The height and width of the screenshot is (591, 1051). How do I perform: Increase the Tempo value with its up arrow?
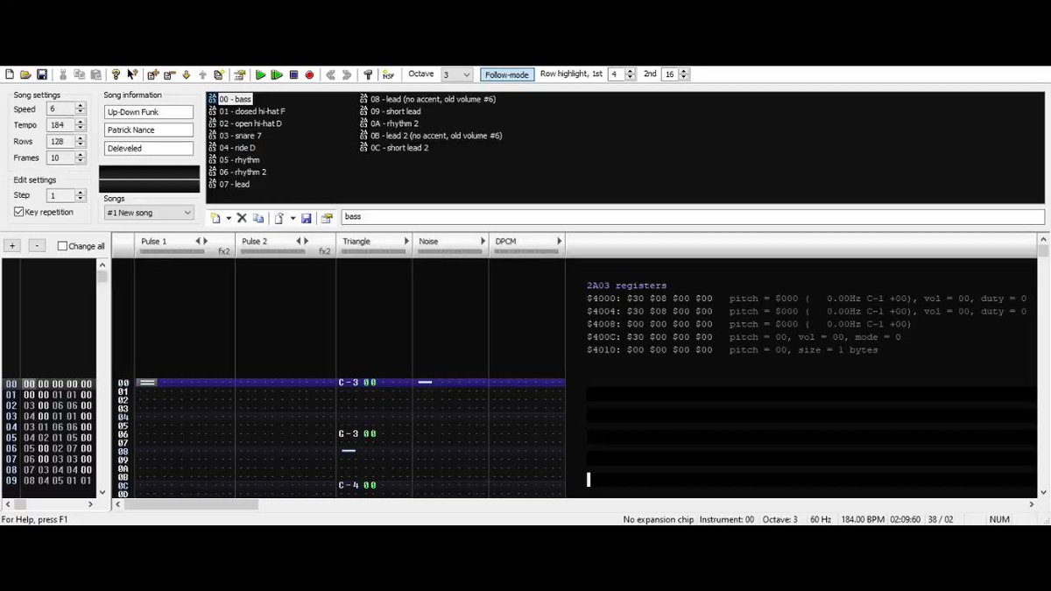pyautogui.click(x=81, y=122)
